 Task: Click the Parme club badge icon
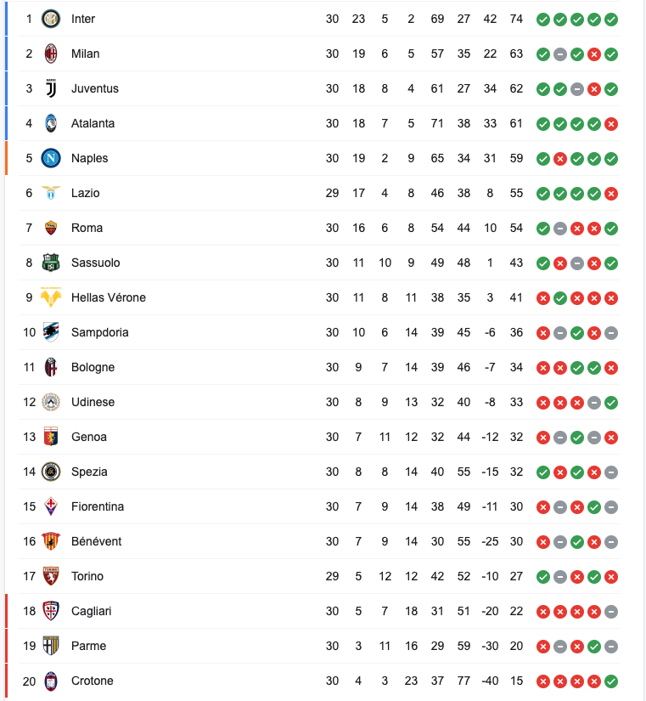pyautogui.click(x=51, y=646)
